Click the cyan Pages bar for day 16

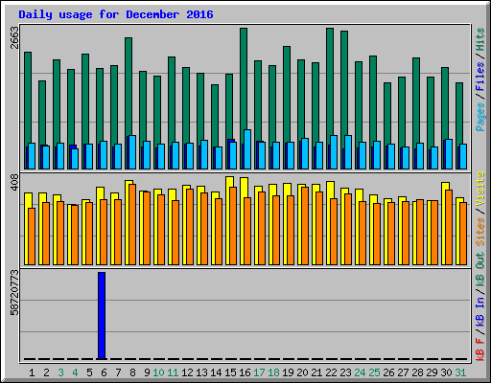pyautogui.click(x=247, y=149)
